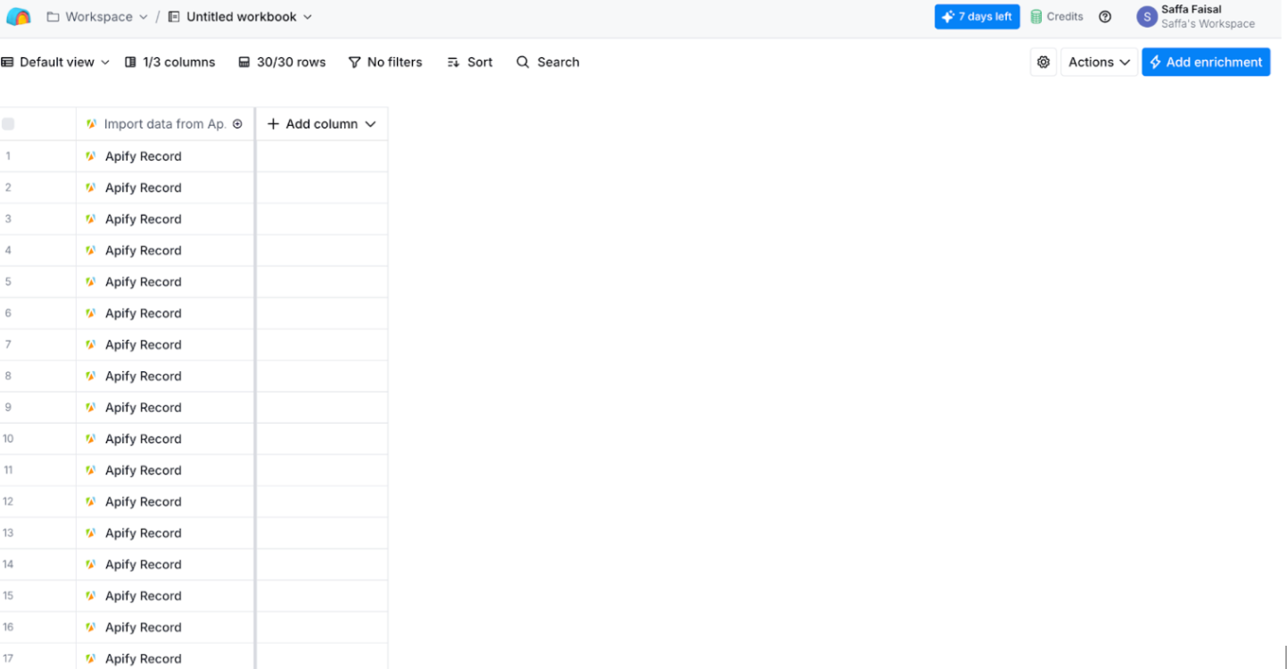
Task: Click Apify Record in row 4
Action: pyautogui.click(x=143, y=251)
